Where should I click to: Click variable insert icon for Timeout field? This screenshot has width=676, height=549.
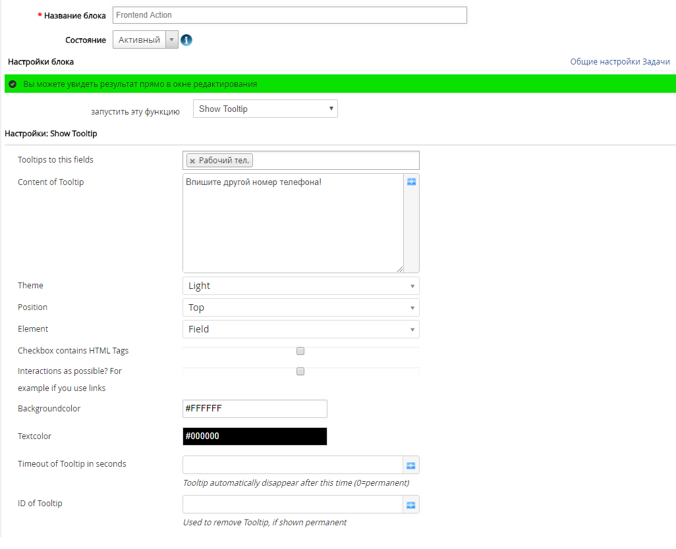(x=411, y=465)
